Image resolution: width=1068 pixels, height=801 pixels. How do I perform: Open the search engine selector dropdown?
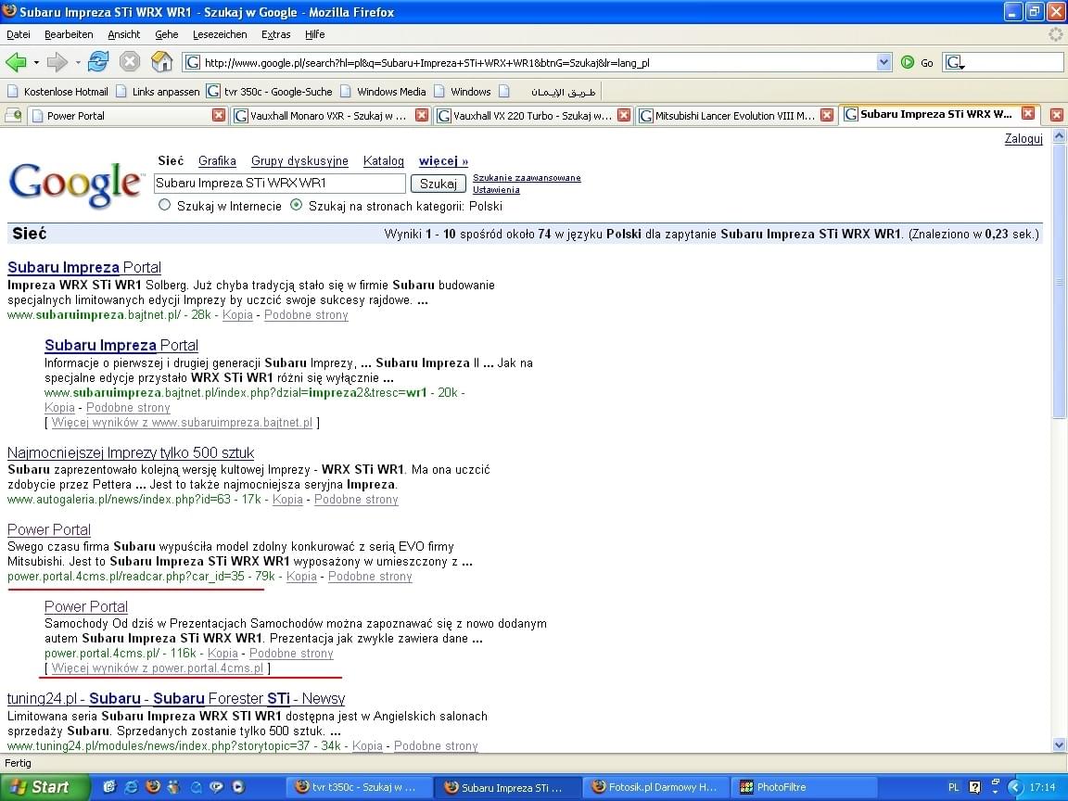tap(955, 63)
